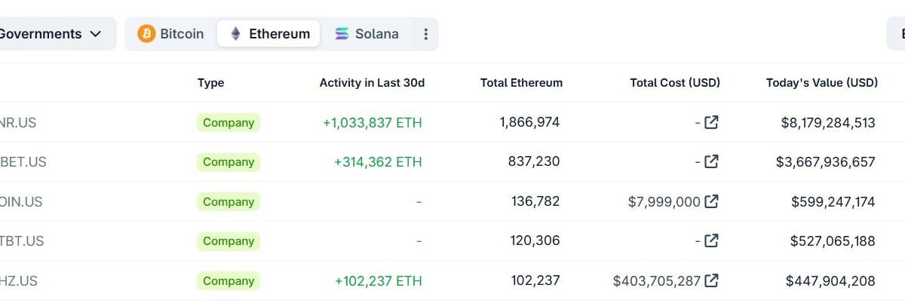
Task: Open external link icon in TBT.US row
Action: click(x=711, y=241)
